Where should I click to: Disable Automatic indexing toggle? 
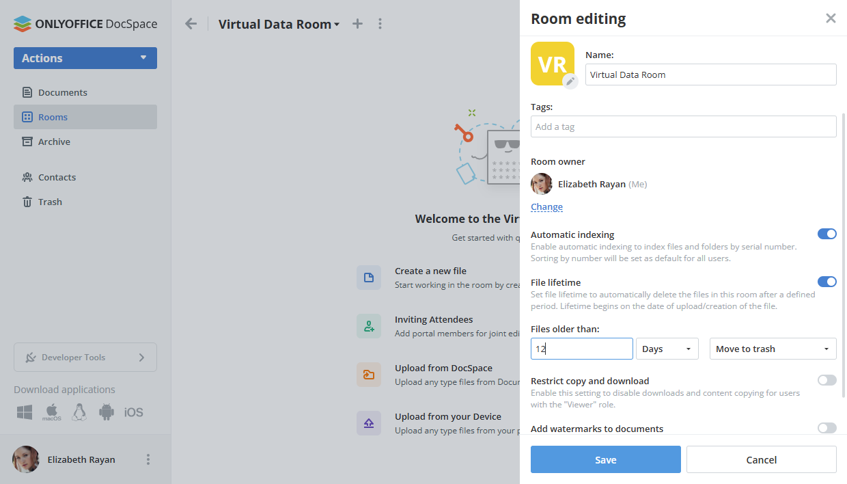(x=827, y=234)
